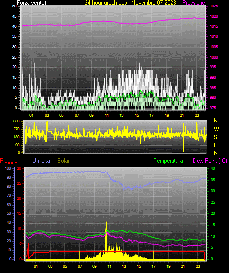Click 60 on the blue humidity axis
Screen dimensions: 229x273
click(x=9, y=205)
